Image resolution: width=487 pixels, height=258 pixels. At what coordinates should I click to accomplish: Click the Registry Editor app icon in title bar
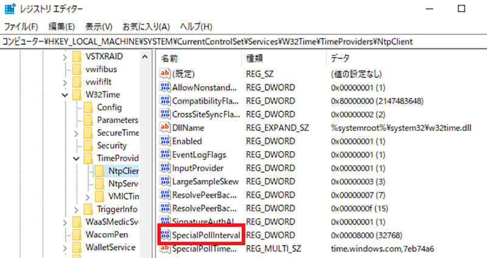[x=10, y=9]
